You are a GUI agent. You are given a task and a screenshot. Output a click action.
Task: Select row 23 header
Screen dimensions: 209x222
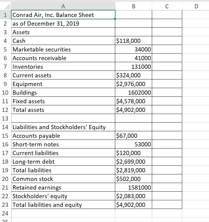coord(6,204)
